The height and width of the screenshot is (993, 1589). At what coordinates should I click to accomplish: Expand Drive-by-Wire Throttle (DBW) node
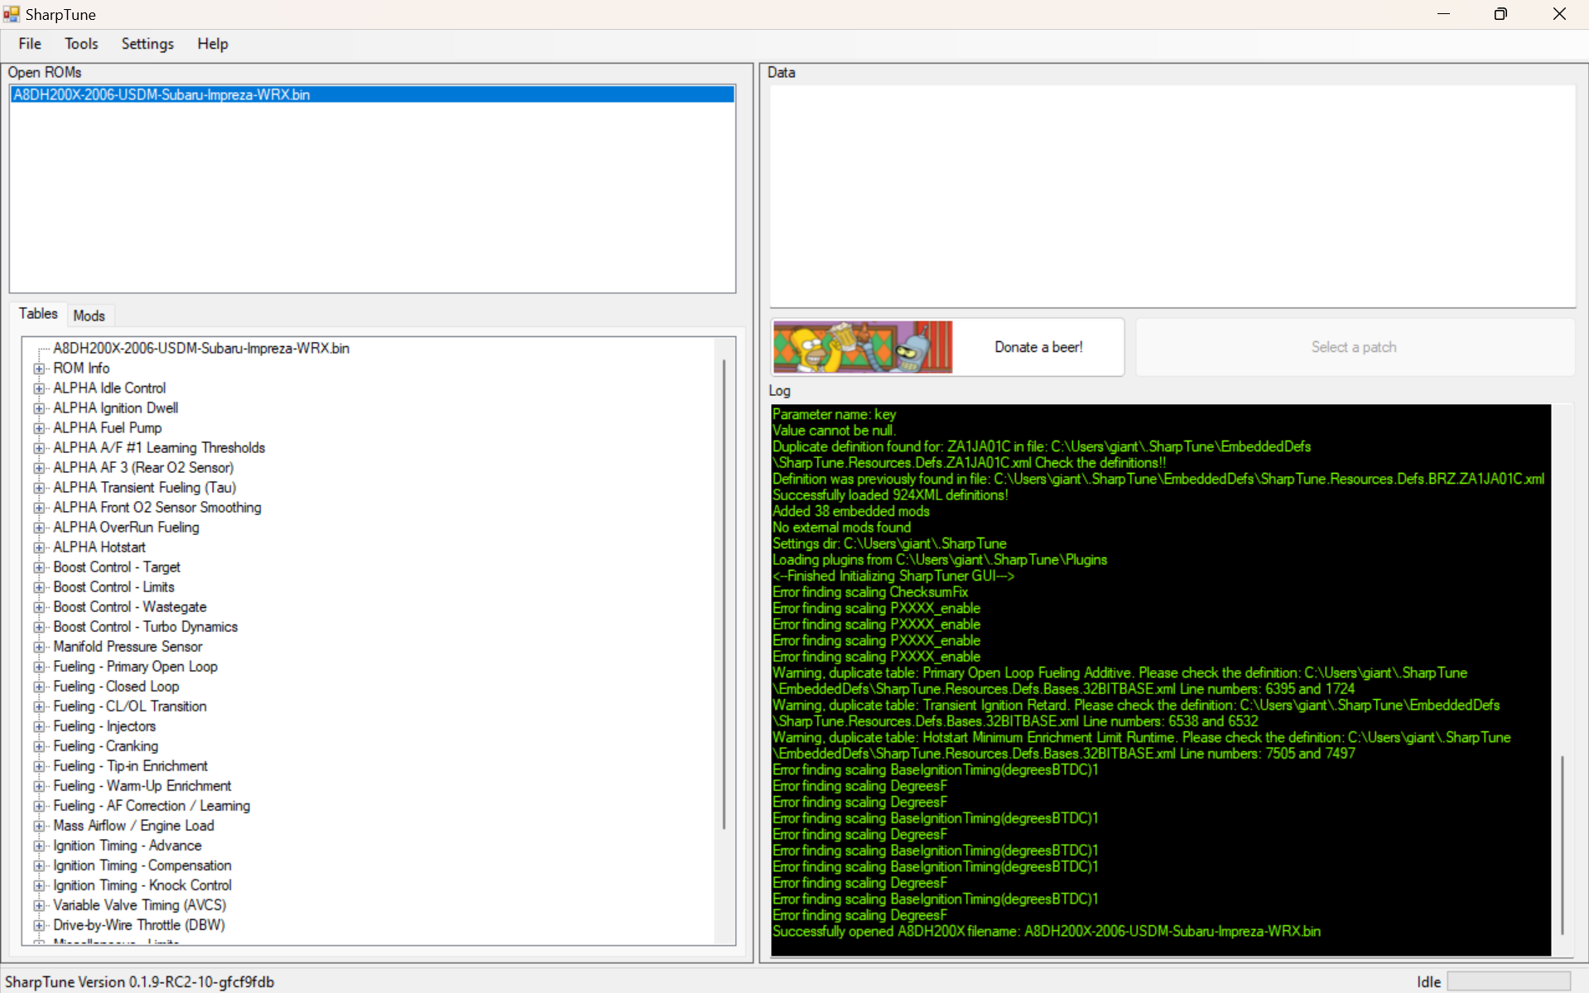(39, 925)
